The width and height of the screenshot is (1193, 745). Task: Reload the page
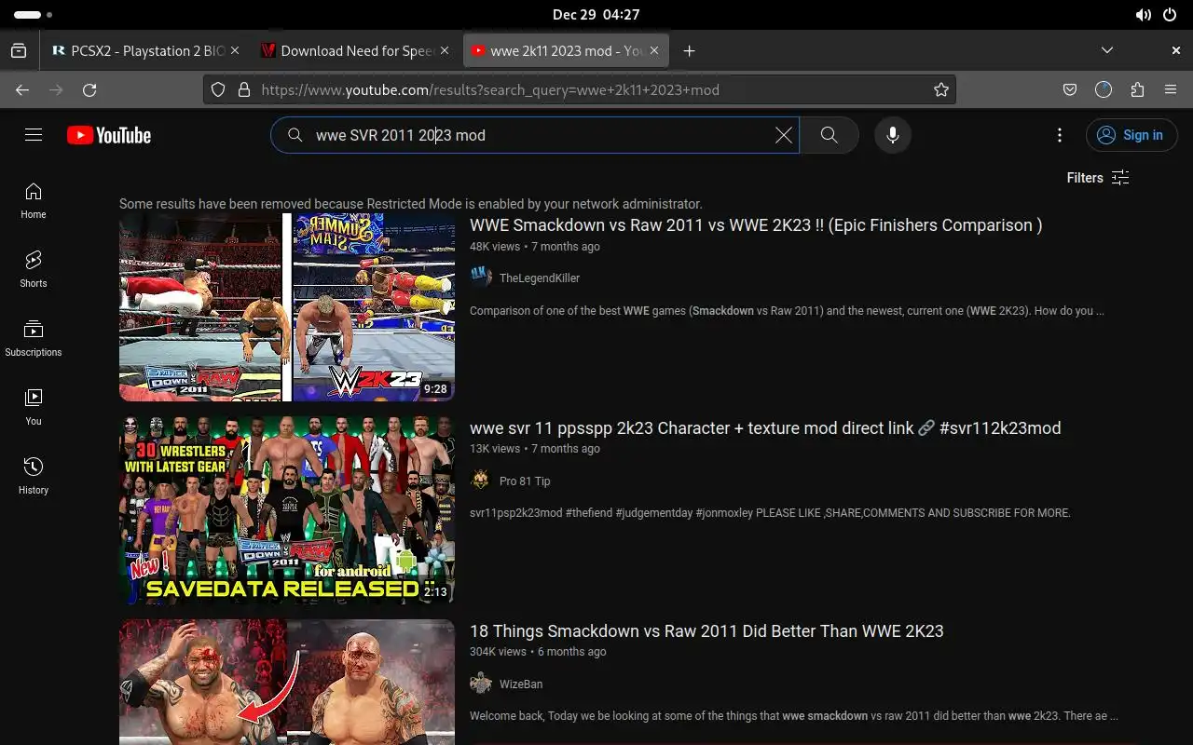(x=89, y=90)
